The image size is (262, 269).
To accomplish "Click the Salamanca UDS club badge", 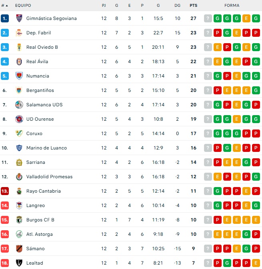I will click(x=19, y=105).
